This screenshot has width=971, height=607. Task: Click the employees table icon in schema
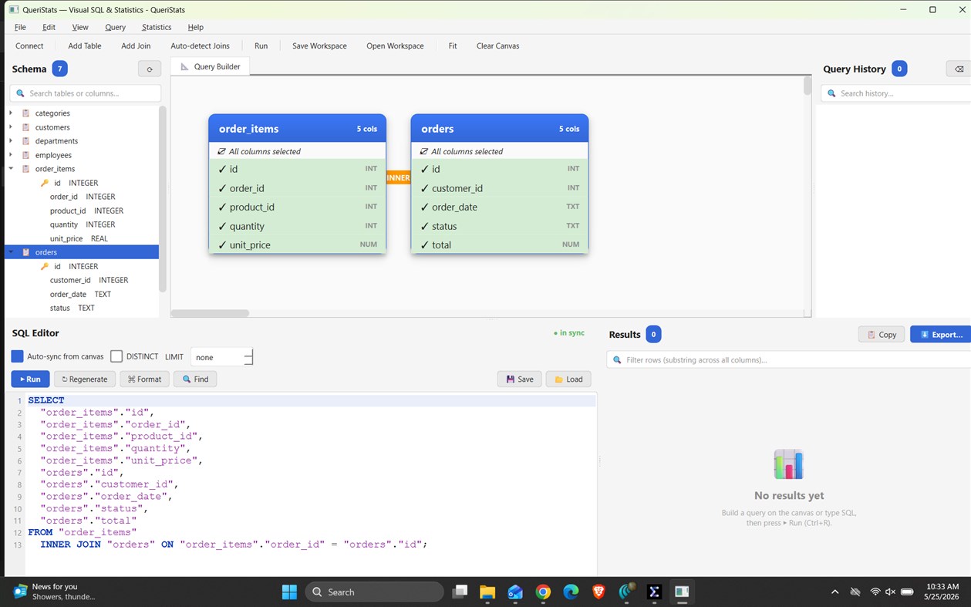[x=26, y=155]
